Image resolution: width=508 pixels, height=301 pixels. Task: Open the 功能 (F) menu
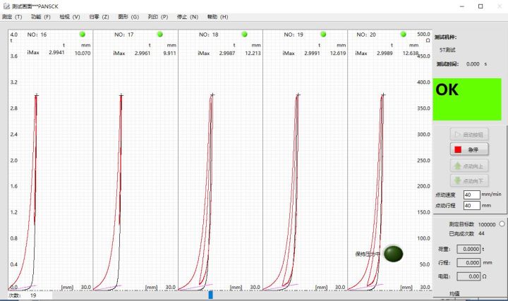pos(41,16)
